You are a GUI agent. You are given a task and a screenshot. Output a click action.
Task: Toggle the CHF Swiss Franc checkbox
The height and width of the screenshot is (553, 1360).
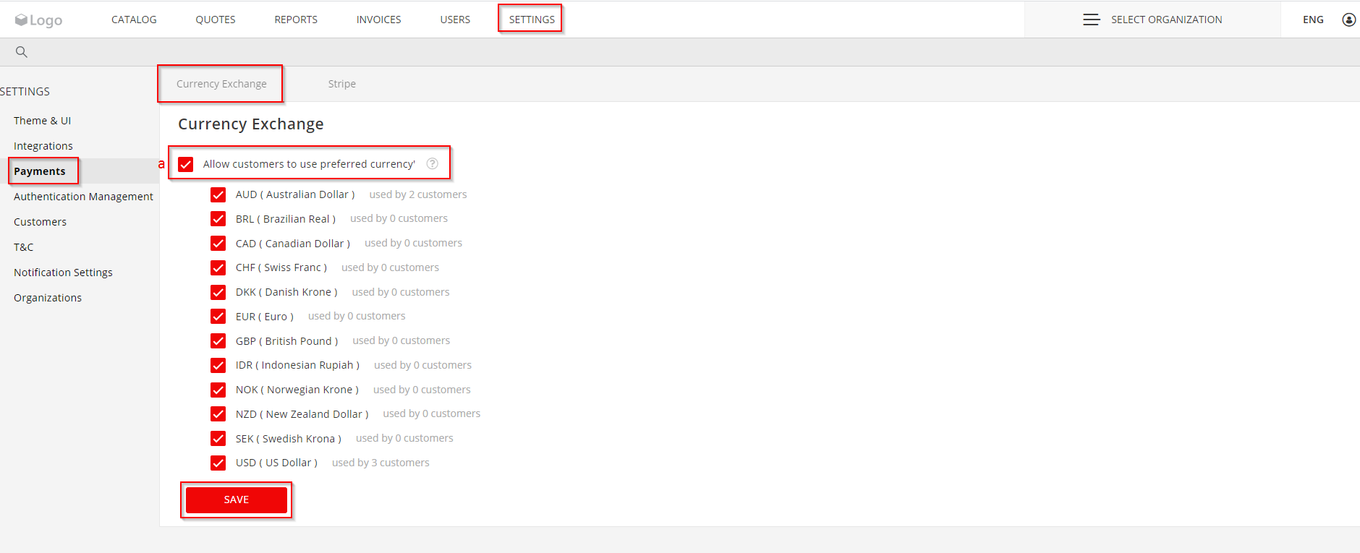(x=218, y=267)
